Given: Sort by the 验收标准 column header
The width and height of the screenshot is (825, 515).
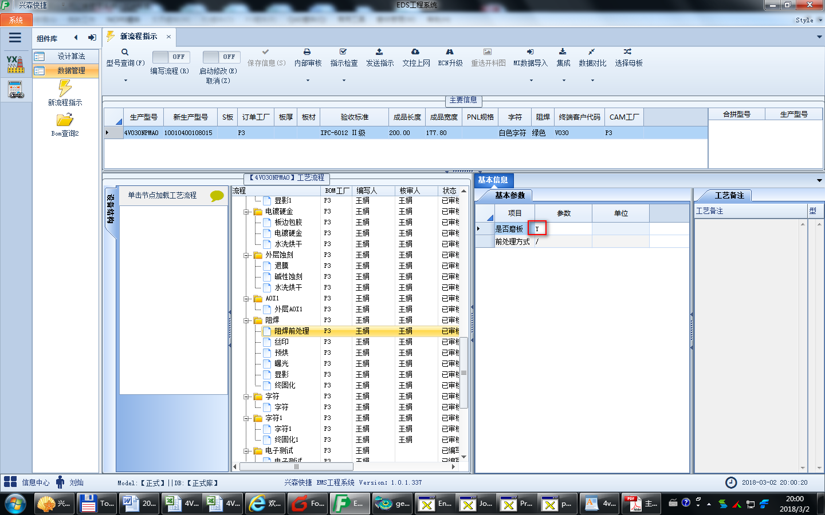Looking at the screenshot, I should click(x=354, y=117).
